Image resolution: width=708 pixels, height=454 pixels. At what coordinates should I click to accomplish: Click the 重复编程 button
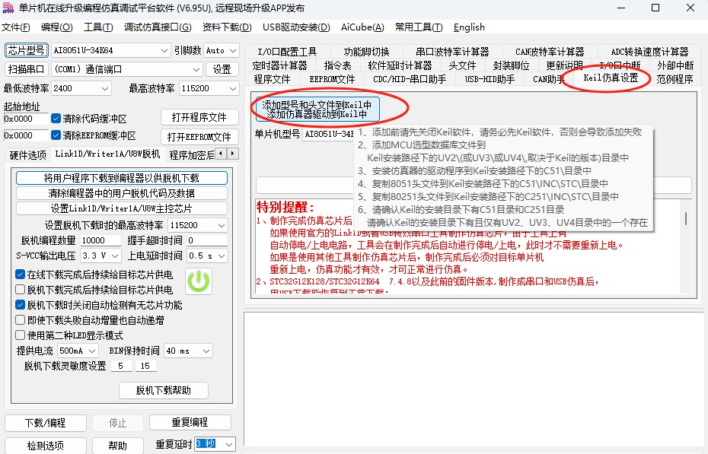(x=190, y=423)
